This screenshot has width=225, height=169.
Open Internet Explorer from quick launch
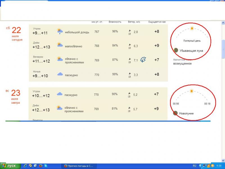(25, 166)
